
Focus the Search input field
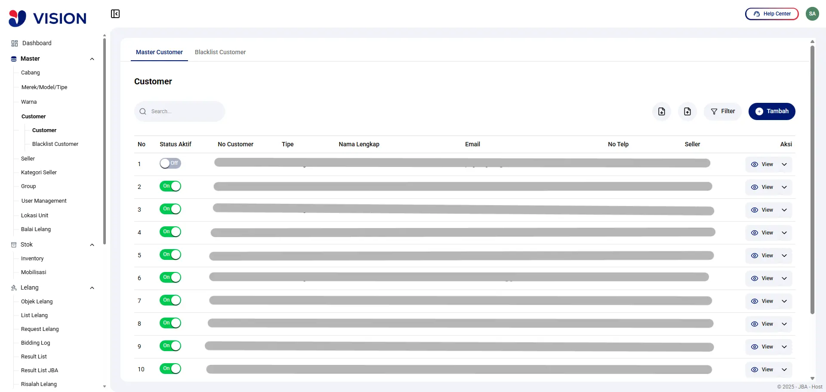[x=185, y=111]
